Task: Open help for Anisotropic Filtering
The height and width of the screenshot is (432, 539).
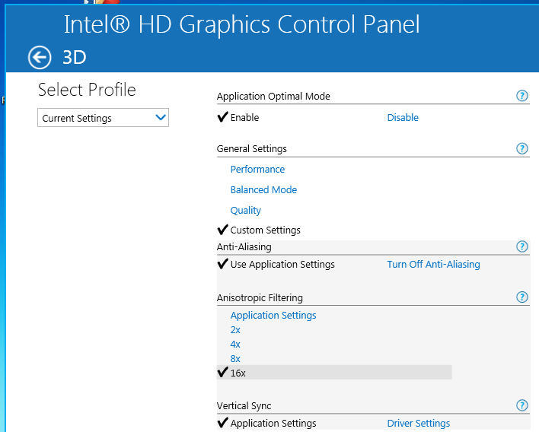Action: [521, 297]
